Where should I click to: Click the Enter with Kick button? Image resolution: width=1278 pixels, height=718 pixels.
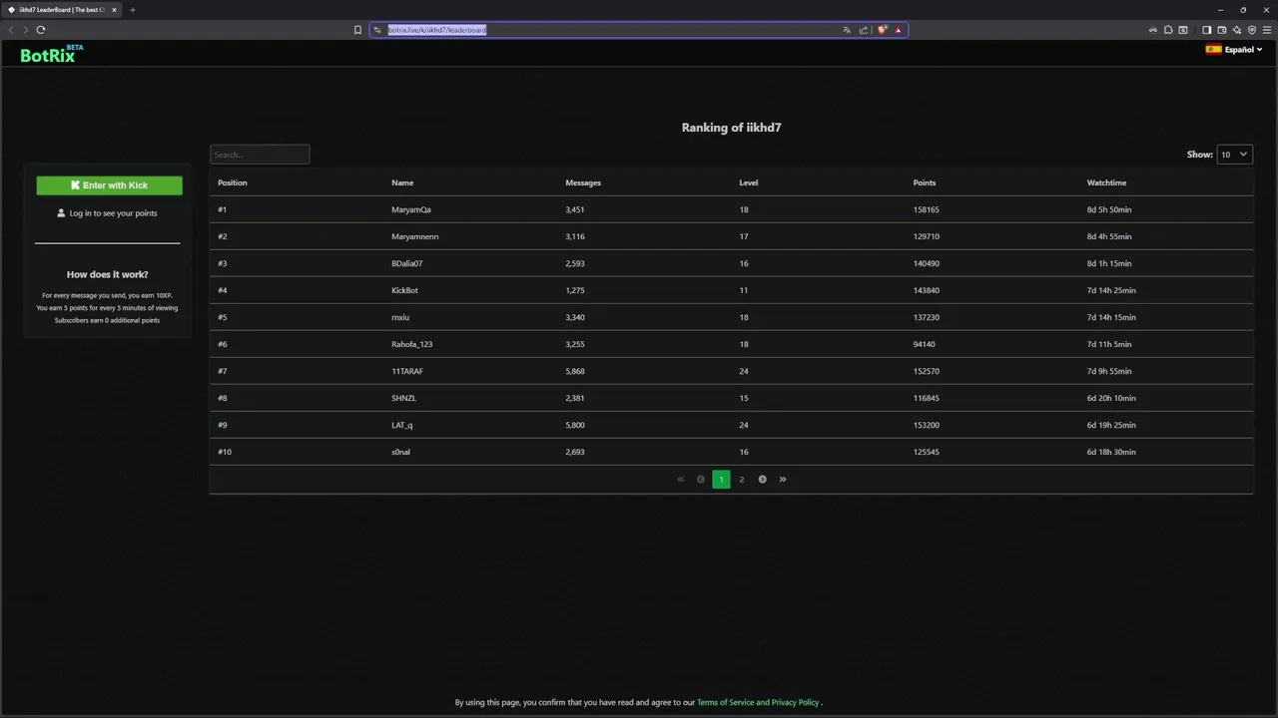[x=110, y=185]
